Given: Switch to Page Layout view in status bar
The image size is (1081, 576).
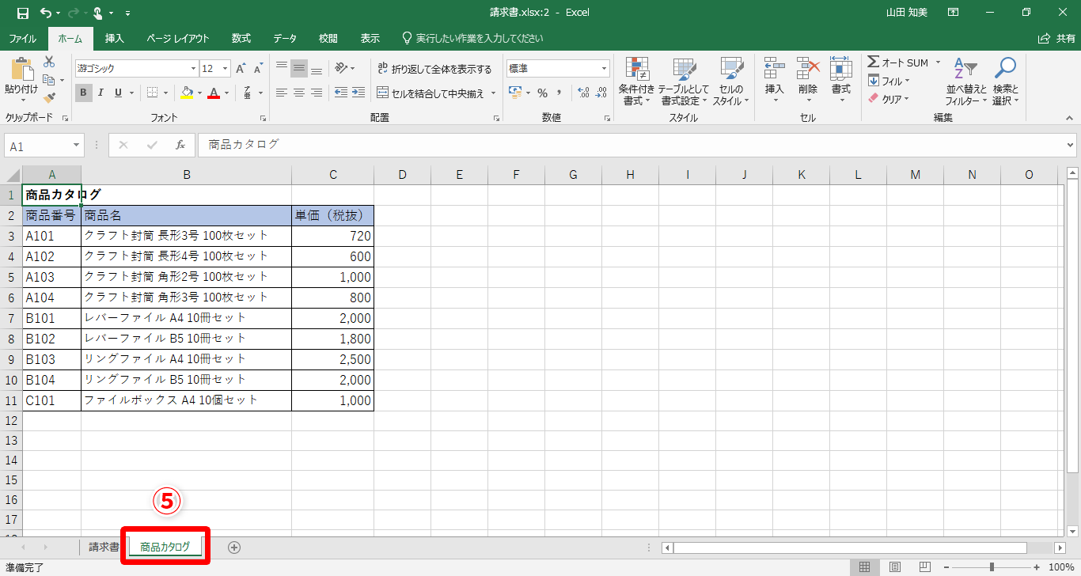Looking at the screenshot, I should [x=895, y=567].
